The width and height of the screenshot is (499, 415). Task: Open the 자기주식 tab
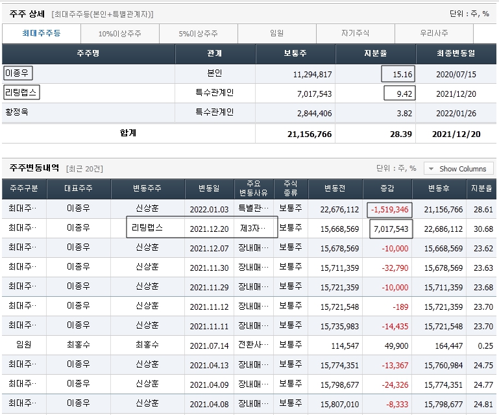356,33
